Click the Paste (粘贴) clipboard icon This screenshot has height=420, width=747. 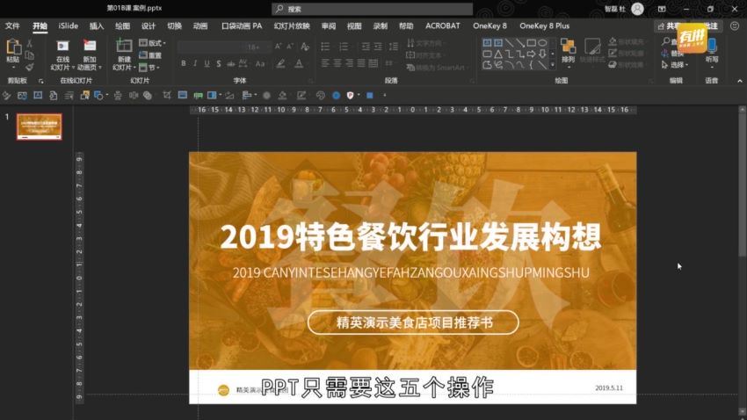click(12, 50)
